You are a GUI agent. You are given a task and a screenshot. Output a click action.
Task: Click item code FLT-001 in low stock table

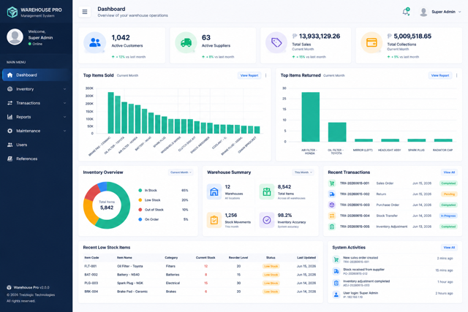click(91, 266)
